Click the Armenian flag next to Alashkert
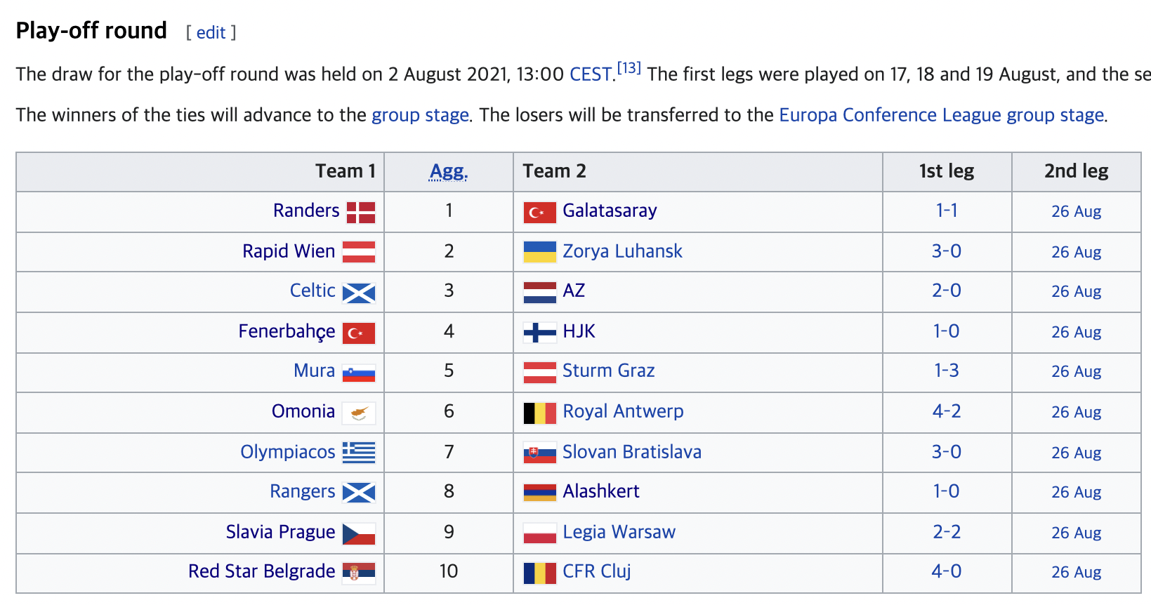This screenshot has width=1151, height=605. [539, 493]
